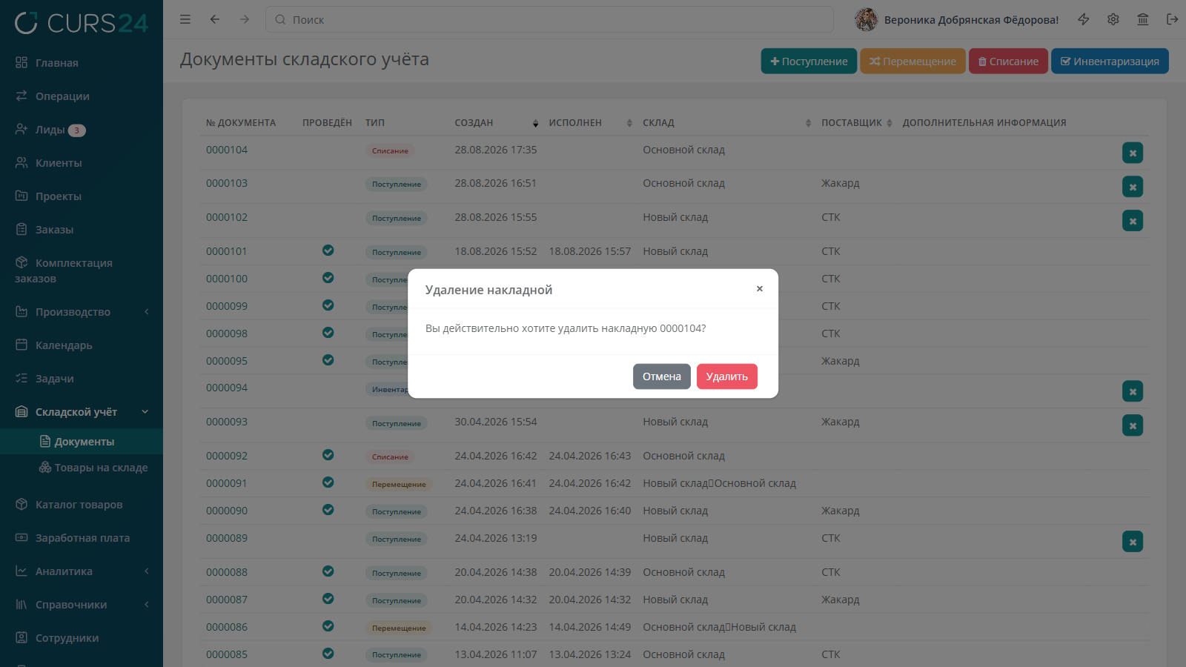Focus the Поиск search field
This screenshot has height=667, width=1186.
click(x=549, y=19)
